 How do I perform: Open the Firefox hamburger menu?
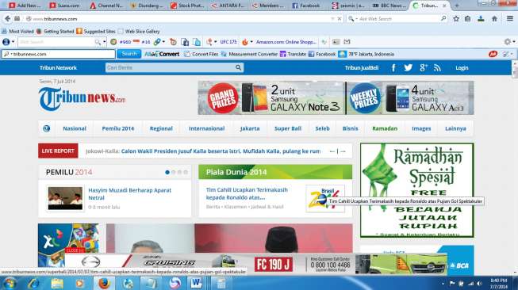click(510, 19)
